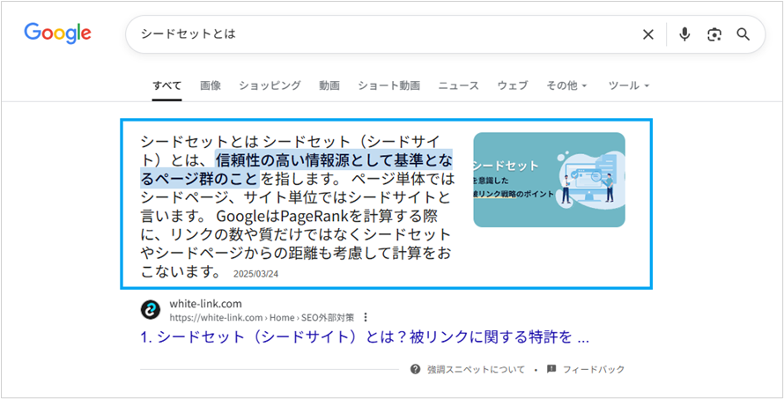Expand the ツール dropdown
Screen dimensions: 784x399
pyautogui.click(x=629, y=85)
